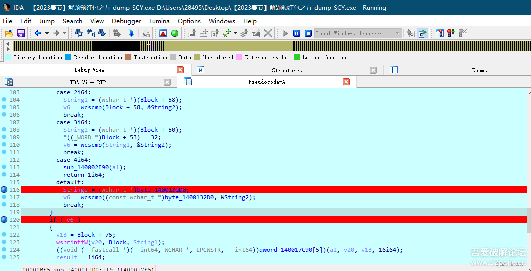The image size is (531, 271).
Task: Convert to code with the CODE+ icon
Action: pyautogui.click(x=192, y=33)
